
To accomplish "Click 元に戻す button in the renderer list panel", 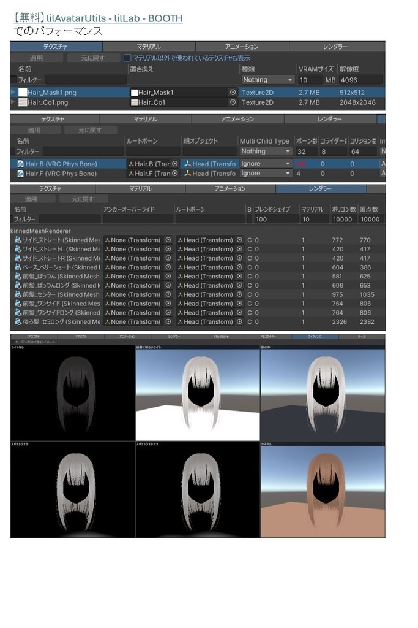I will 83,199.
